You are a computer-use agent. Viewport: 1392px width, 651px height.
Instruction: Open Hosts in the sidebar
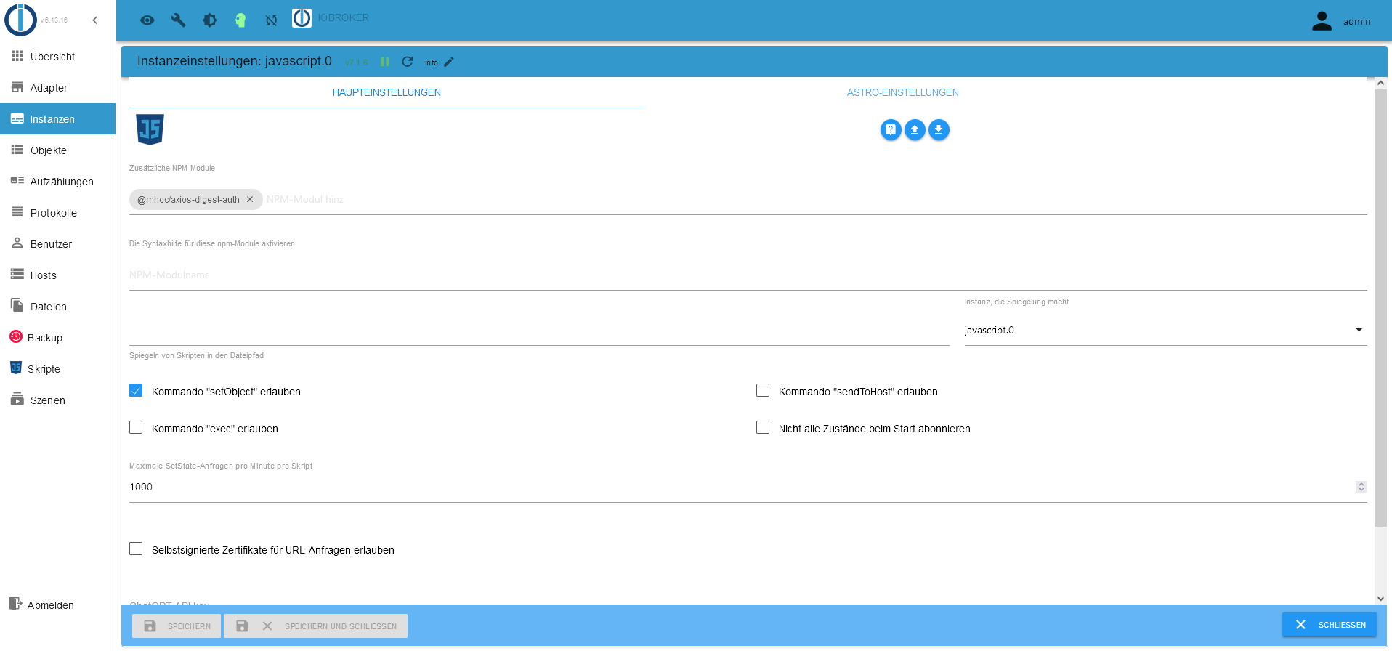coord(57,275)
